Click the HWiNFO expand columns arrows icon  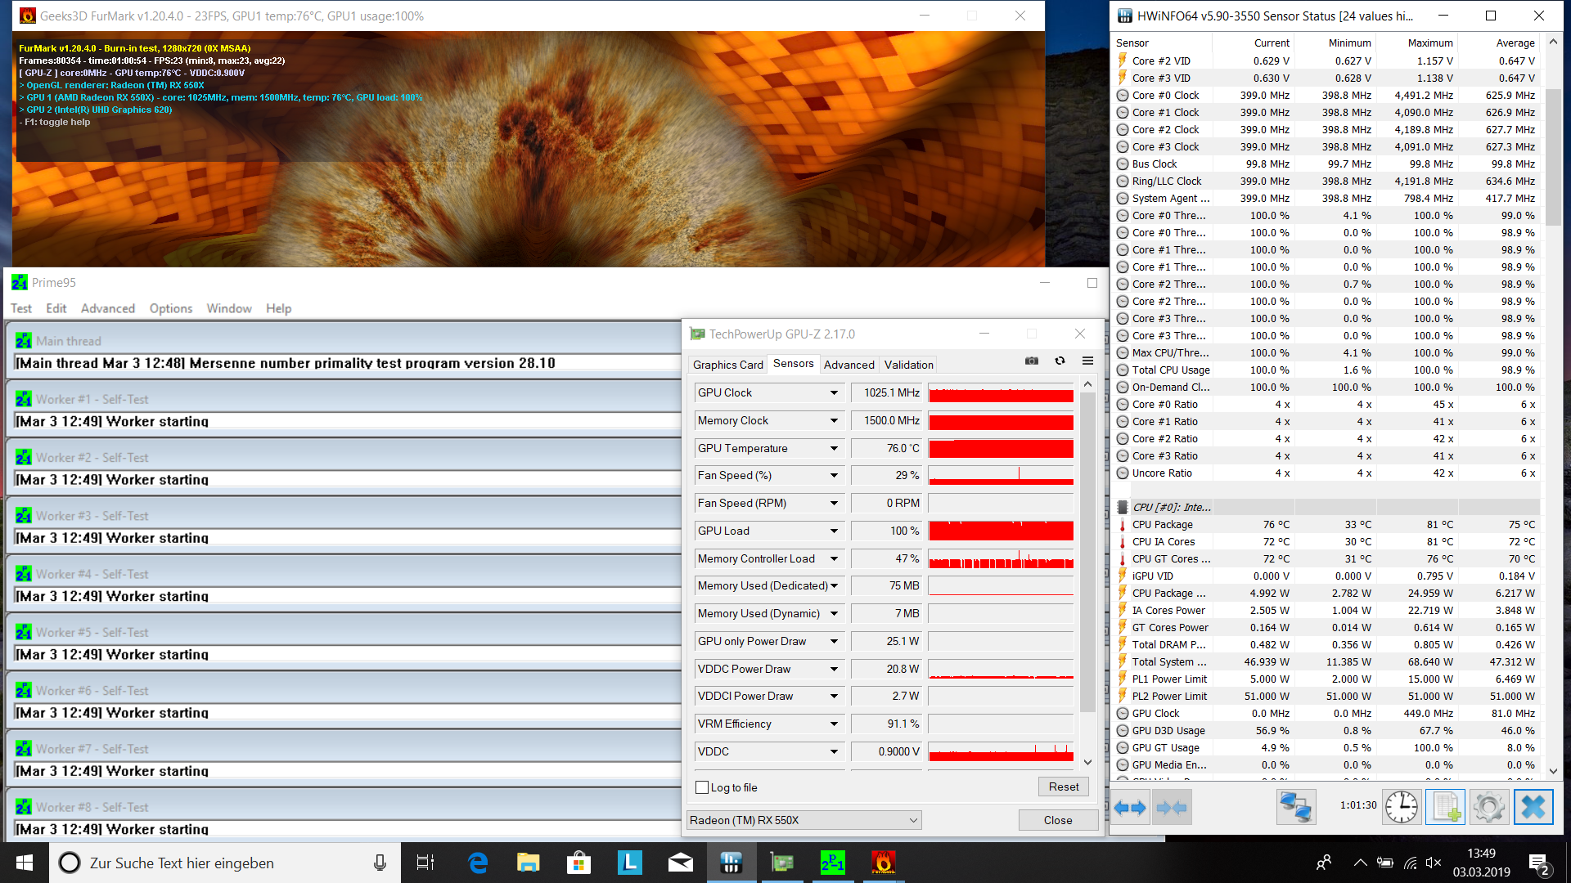[x=1130, y=808]
